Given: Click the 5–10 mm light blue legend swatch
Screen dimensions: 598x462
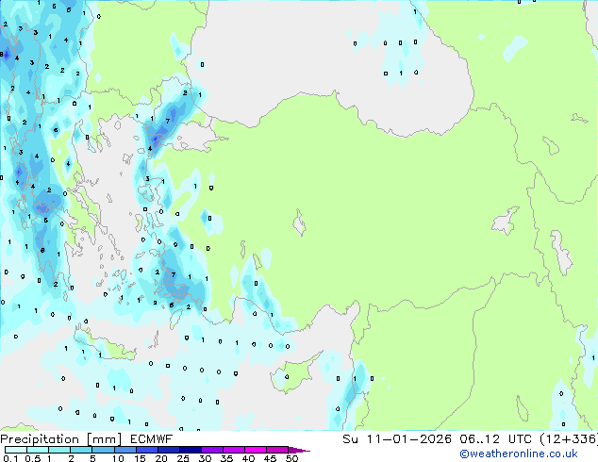Looking at the screenshot, I should pyautogui.click(x=103, y=450).
